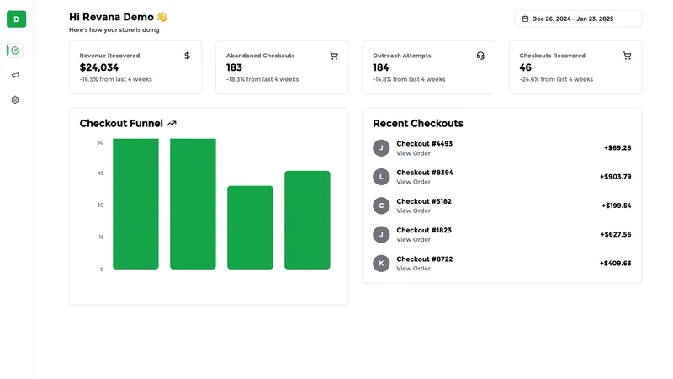Screen dimensions: 673x379
Task: Click the -18.3% from last 4 weeks text
Action: point(262,79)
